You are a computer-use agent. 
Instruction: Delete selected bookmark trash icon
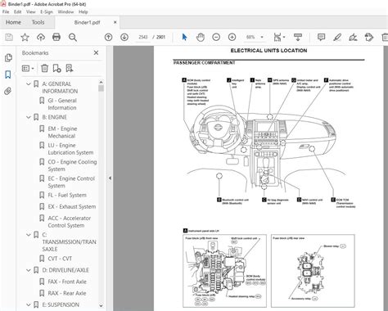tap(44, 68)
